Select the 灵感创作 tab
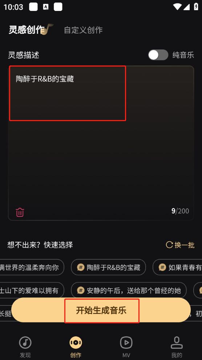The image size is (202, 360). coord(27,29)
